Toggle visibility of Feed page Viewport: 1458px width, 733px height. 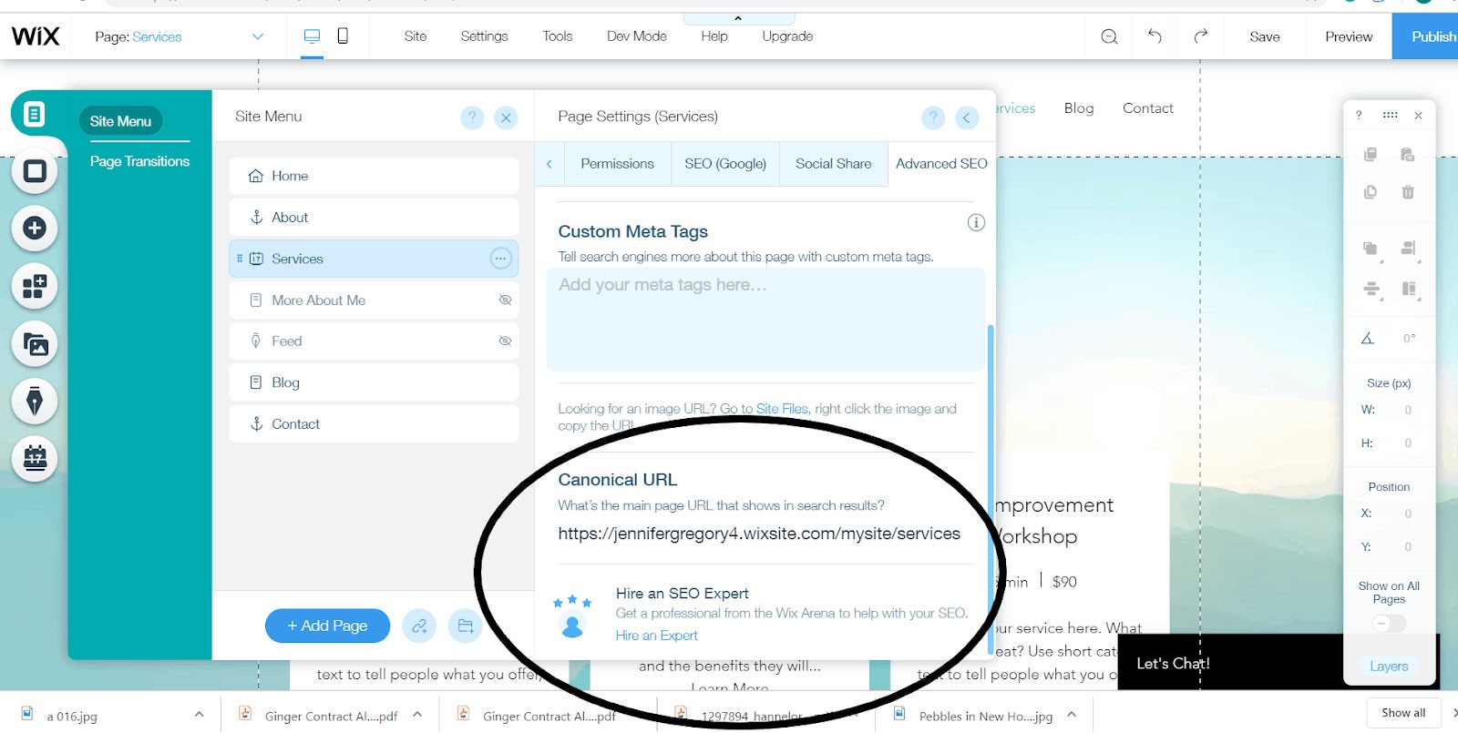tap(505, 341)
